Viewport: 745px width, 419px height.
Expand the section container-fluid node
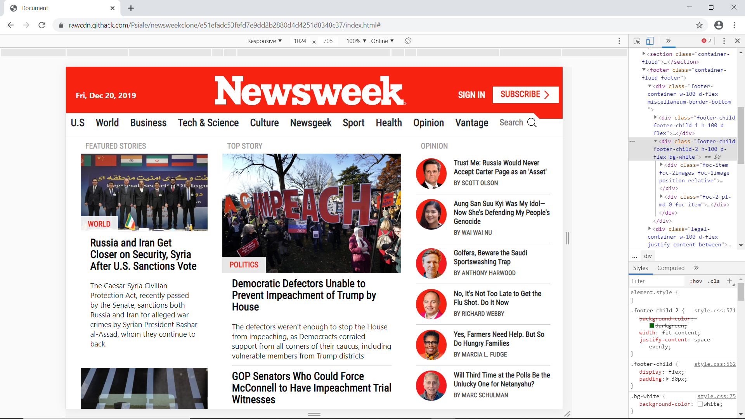644,54
